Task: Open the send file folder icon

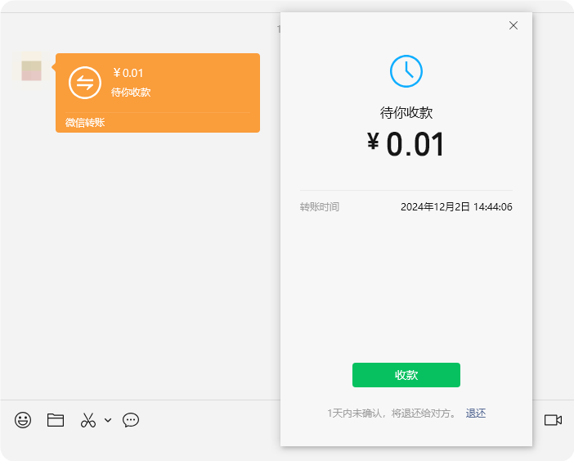Action: click(56, 420)
